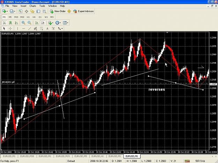Switch chart to M5 timeframe
This screenshot has width=218, height=163.
click(x=10, y=17)
